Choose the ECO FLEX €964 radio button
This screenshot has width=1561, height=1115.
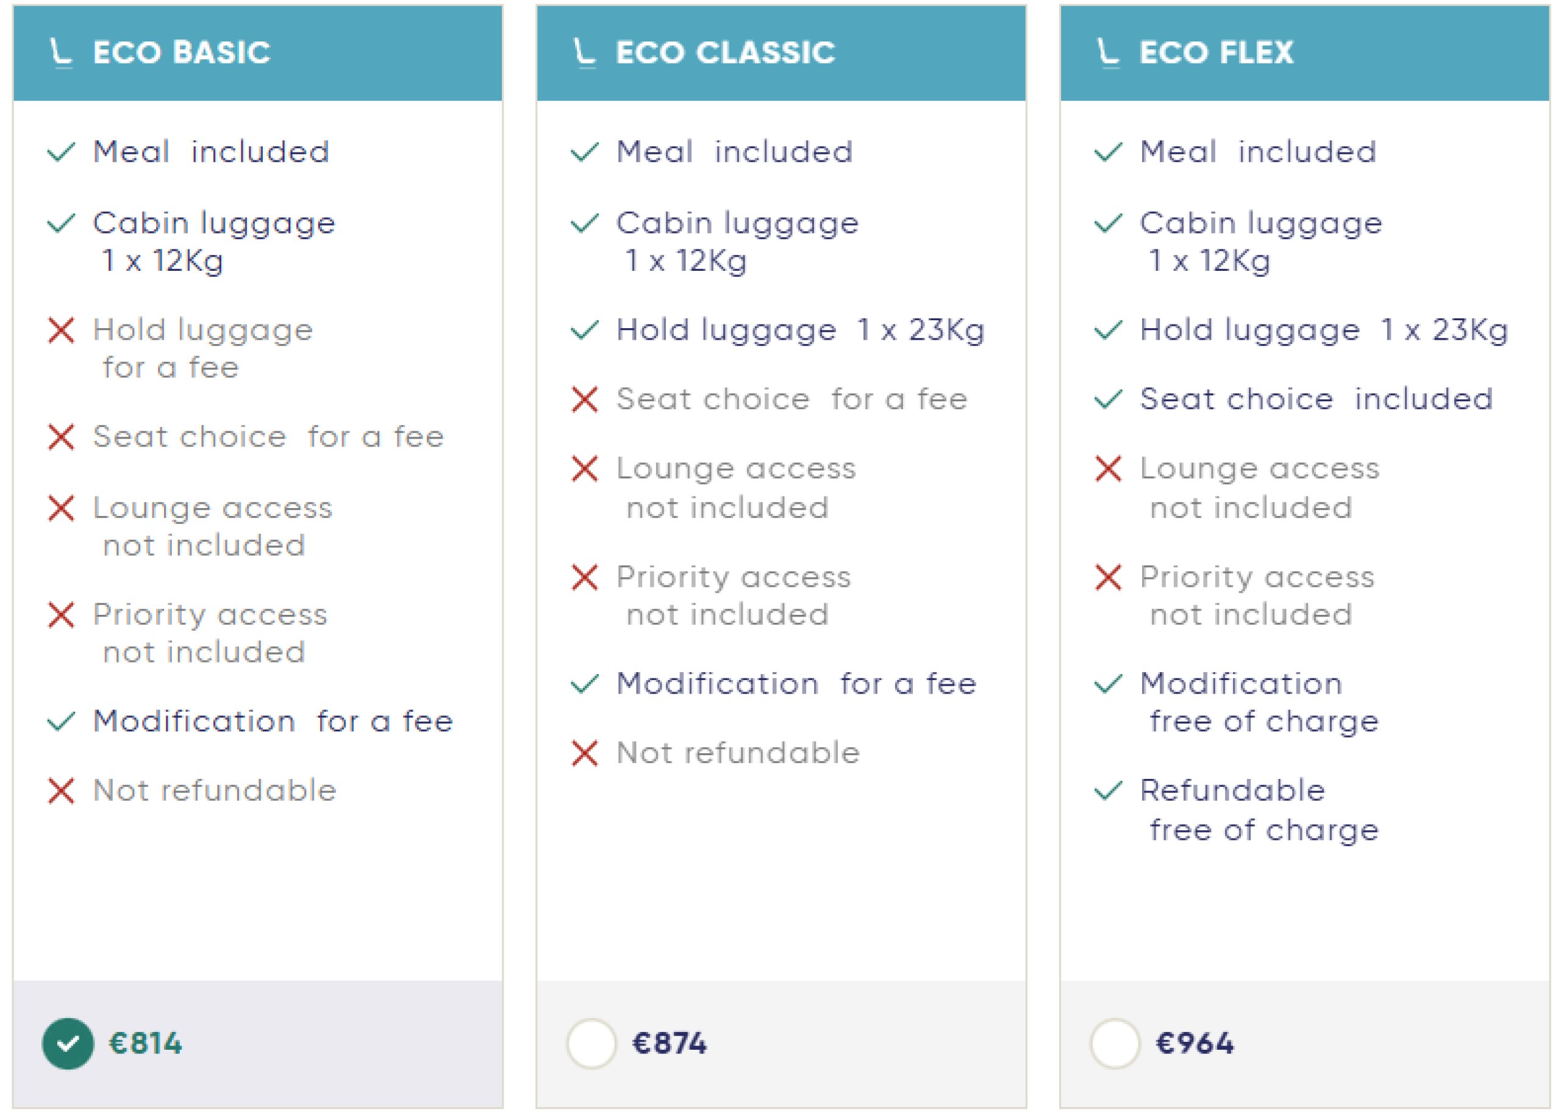[x=1114, y=1043]
